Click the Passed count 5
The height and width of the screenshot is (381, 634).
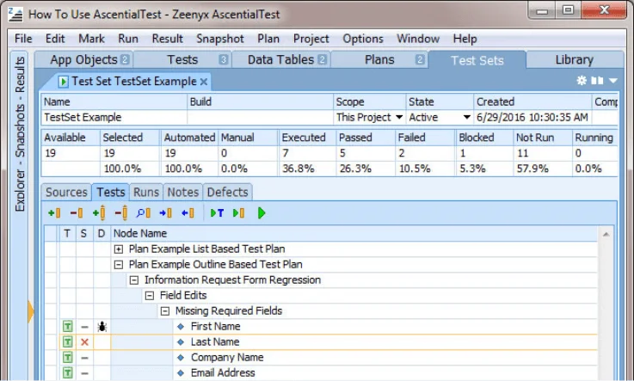pyautogui.click(x=342, y=153)
